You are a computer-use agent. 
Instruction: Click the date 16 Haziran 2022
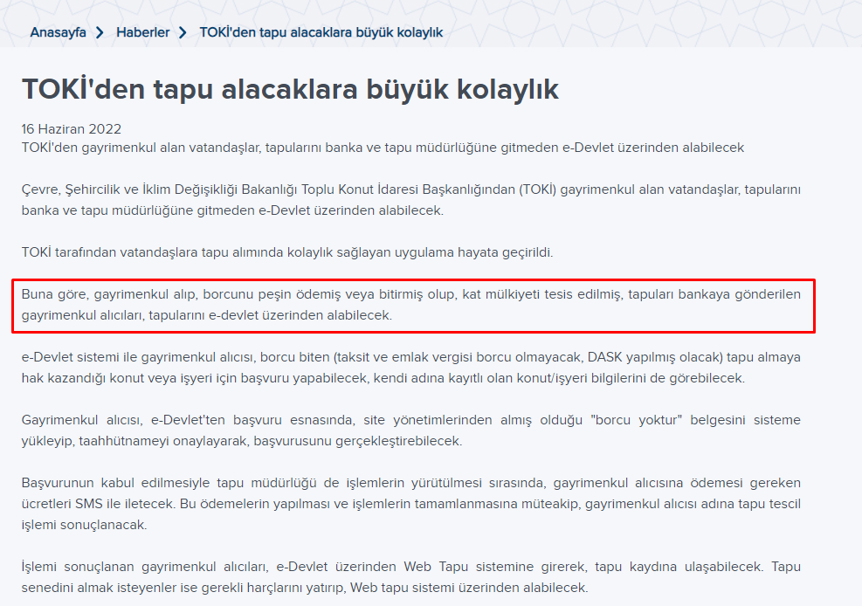72,128
